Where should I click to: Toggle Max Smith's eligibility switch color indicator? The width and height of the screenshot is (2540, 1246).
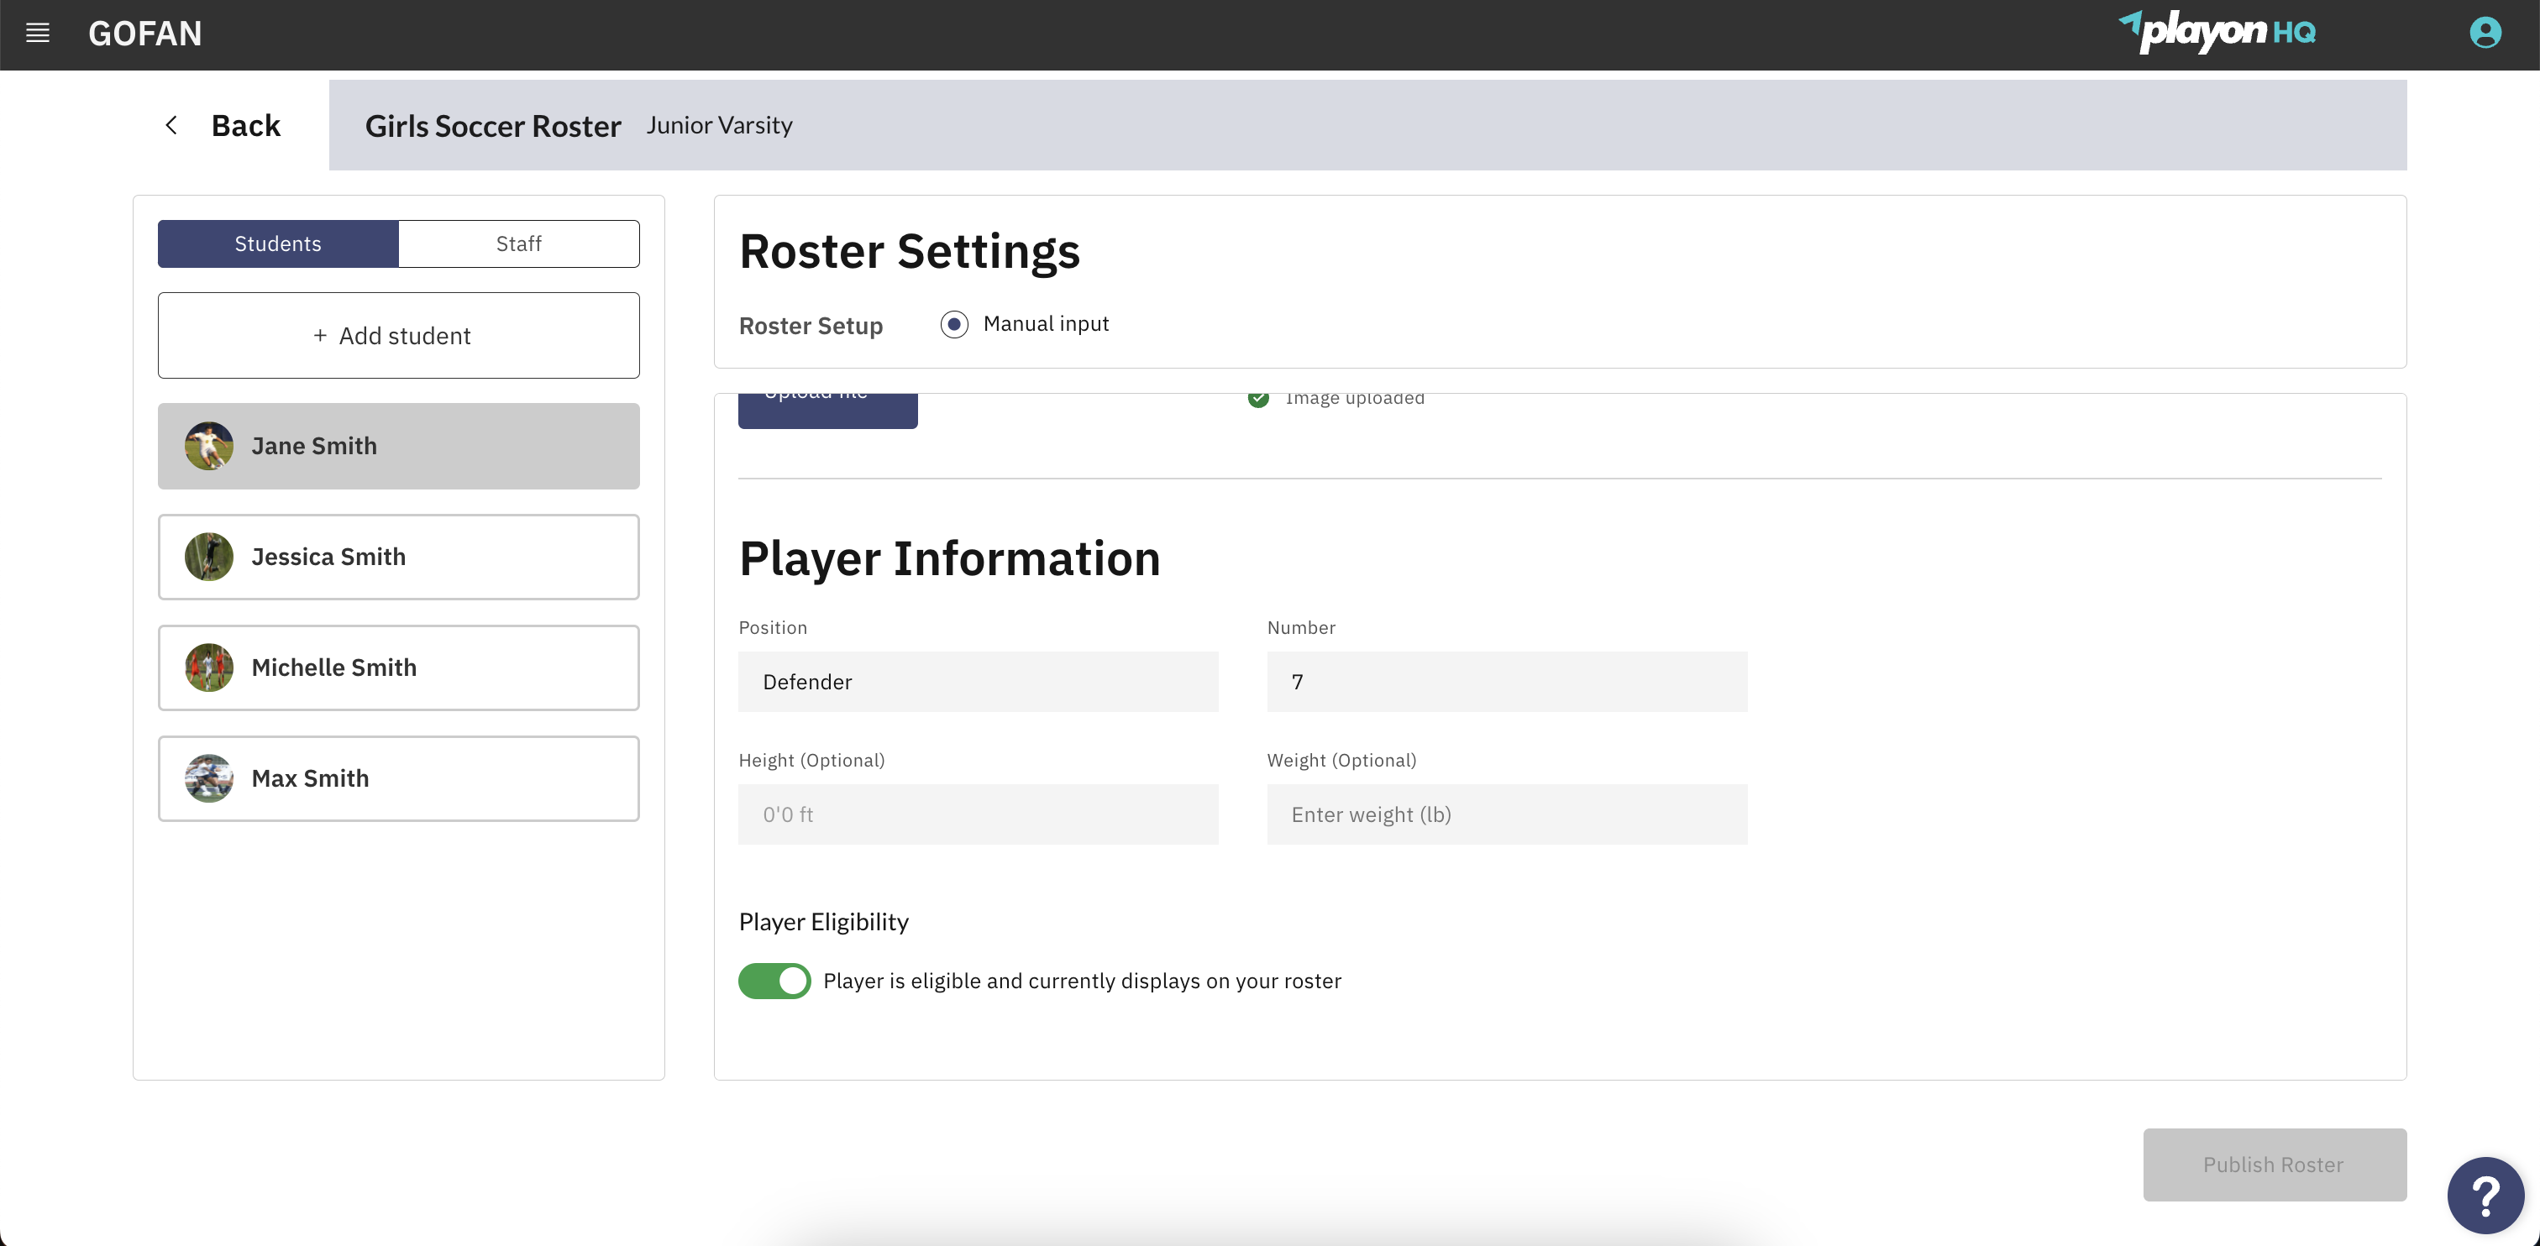[774, 981]
